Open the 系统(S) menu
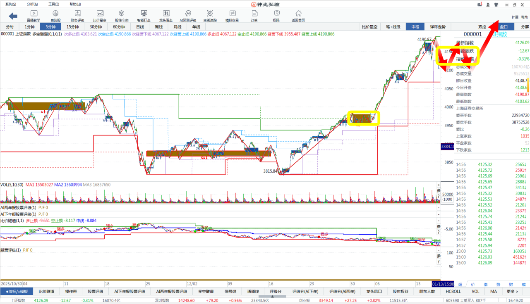The image size is (530, 304). click(11, 4)
